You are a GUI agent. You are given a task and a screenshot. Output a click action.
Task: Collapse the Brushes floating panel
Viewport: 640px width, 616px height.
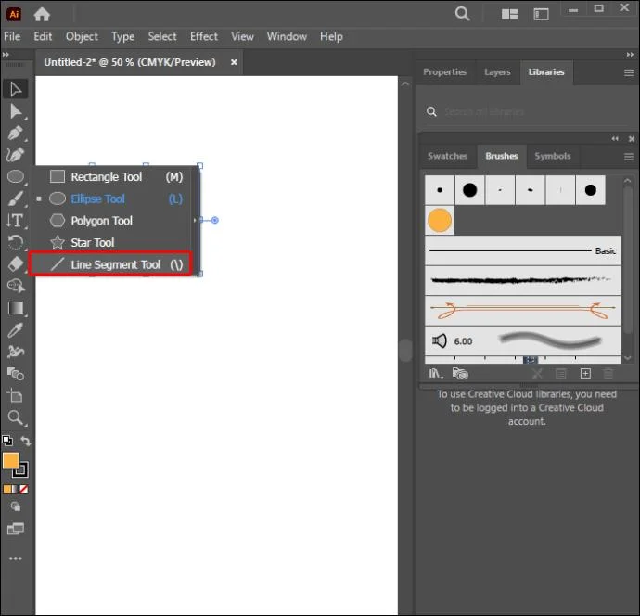615,139
